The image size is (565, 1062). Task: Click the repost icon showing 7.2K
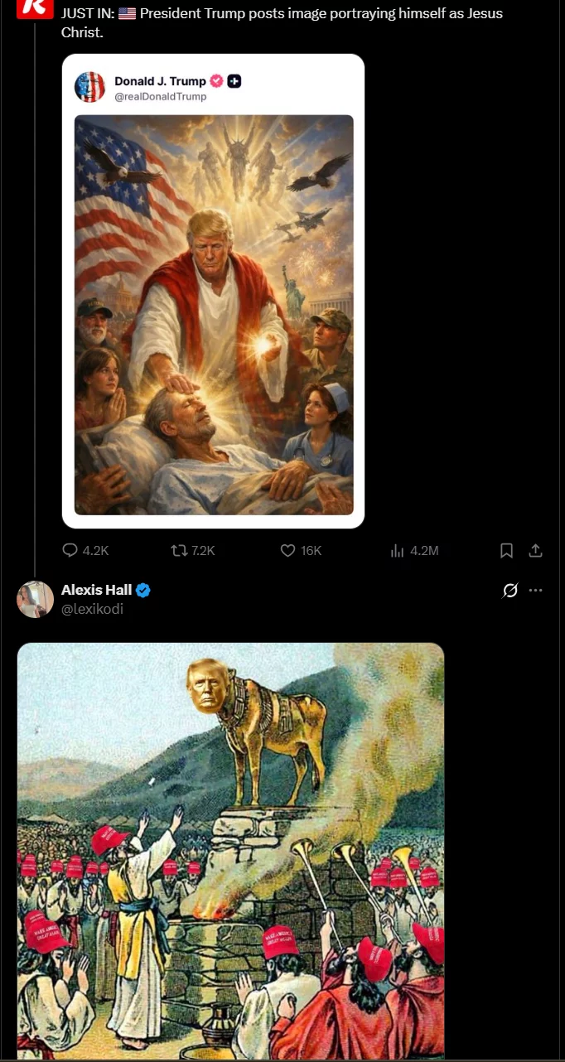point(178,550)
